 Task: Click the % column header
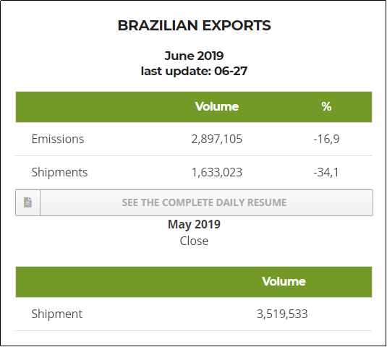pyautogui.click(x=326, y=106)
